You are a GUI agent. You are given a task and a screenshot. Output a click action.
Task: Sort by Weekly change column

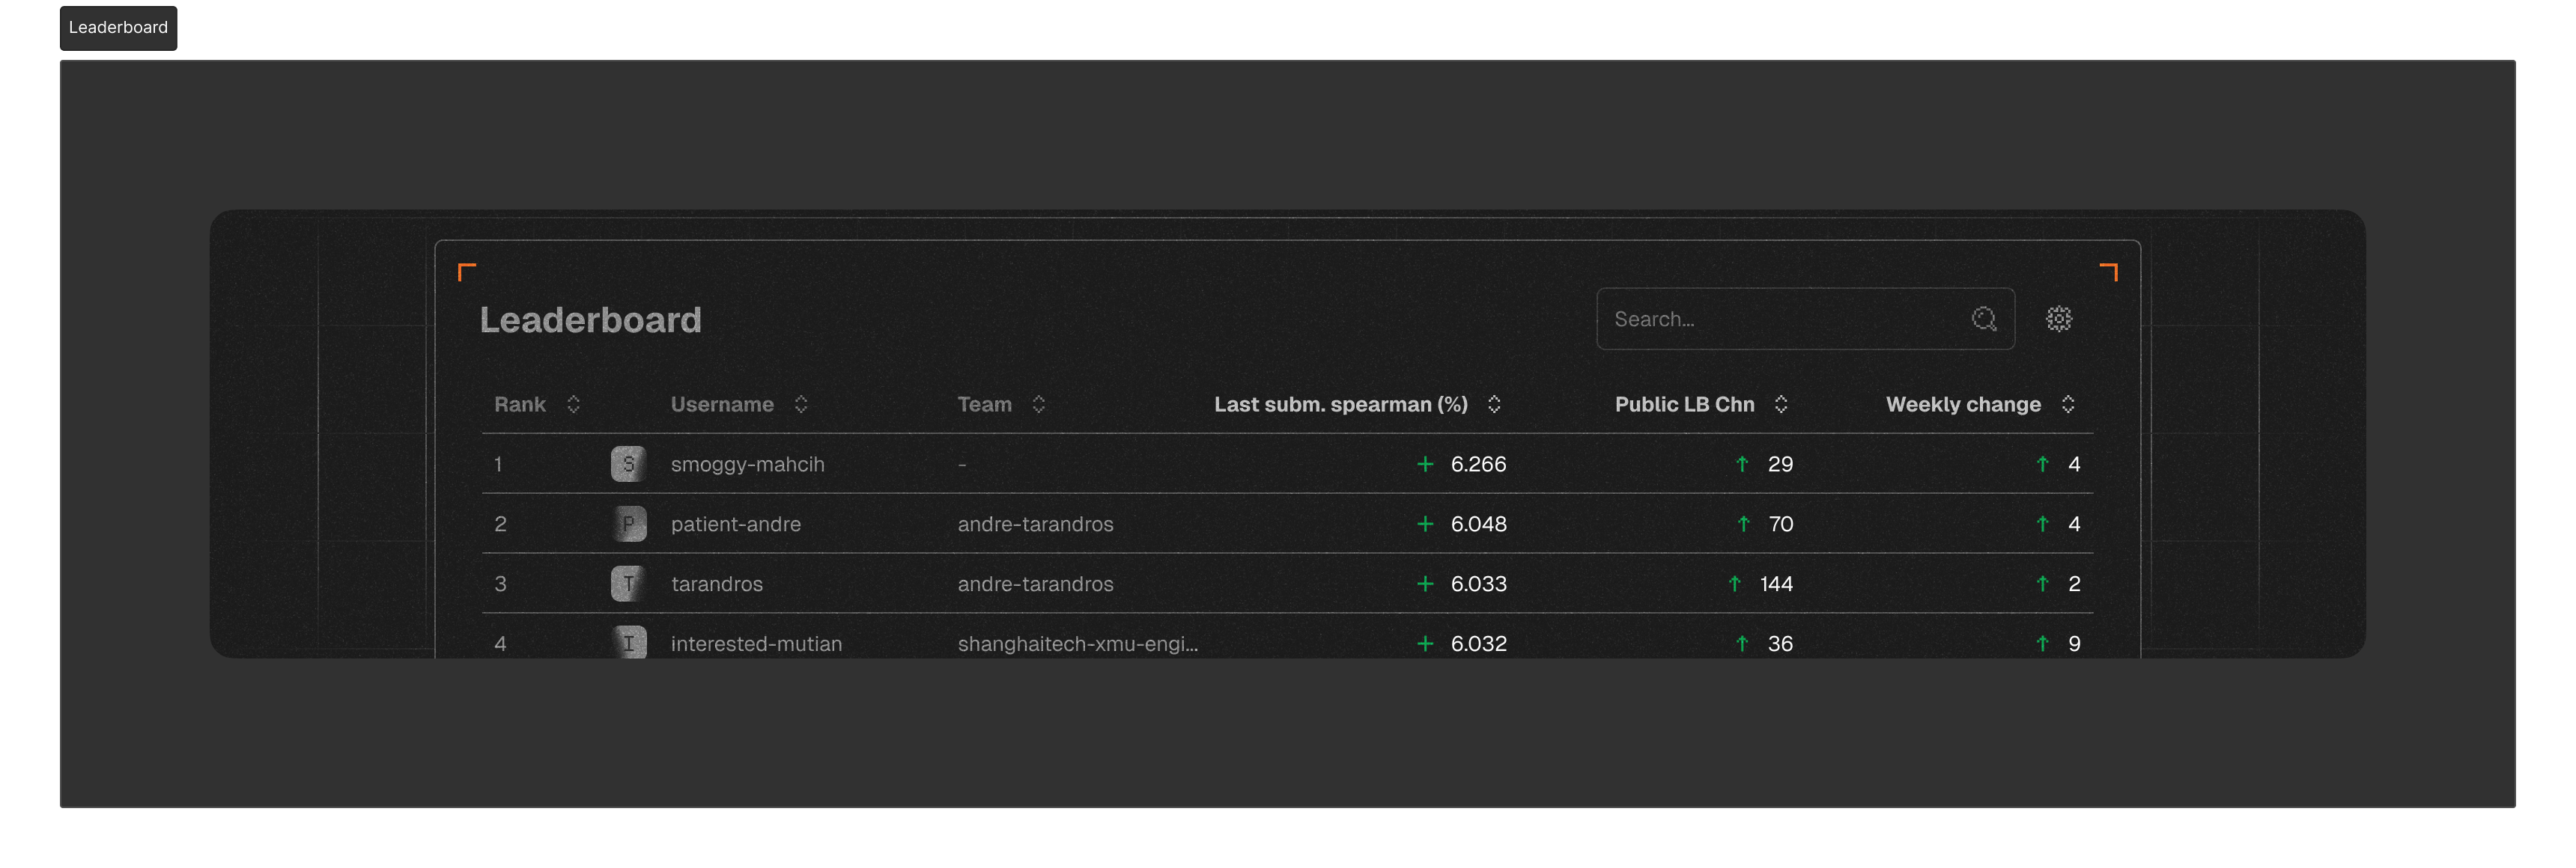pyautogui.click(x=2067, y=403)
